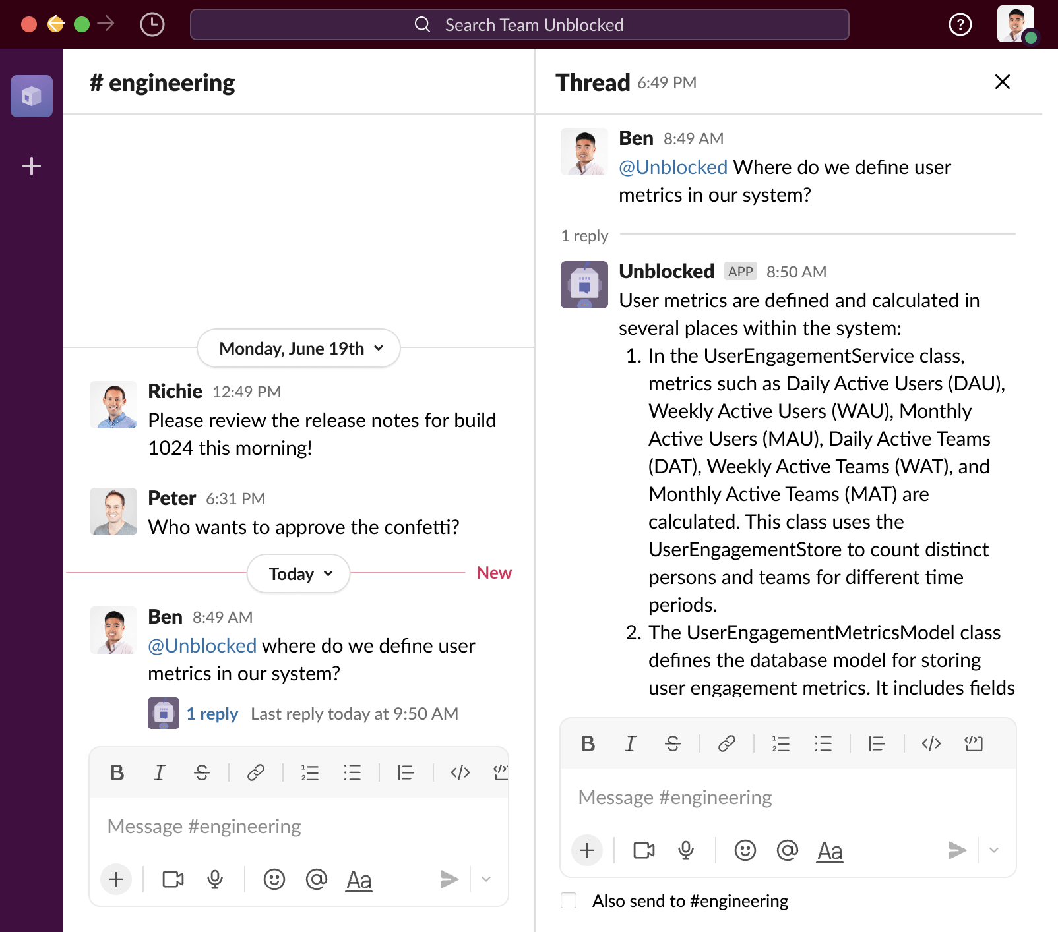Mention someone using @ icon in thread
The image size is (1058, 932).
click(787, 850)
